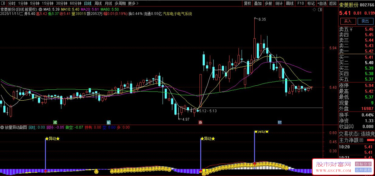Click the red 涨 marker below the chart
The image size is (375, 176).
click(200, 123)
